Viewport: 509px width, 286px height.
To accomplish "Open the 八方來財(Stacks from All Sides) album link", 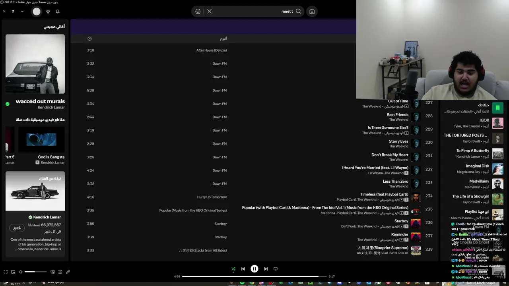I will point(203,251).
